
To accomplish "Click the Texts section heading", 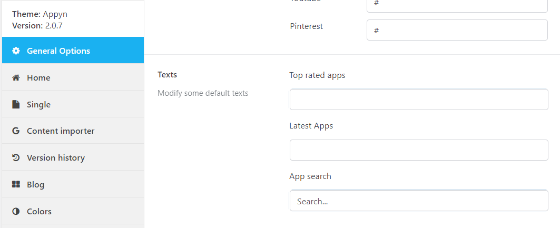I will 167,75.
